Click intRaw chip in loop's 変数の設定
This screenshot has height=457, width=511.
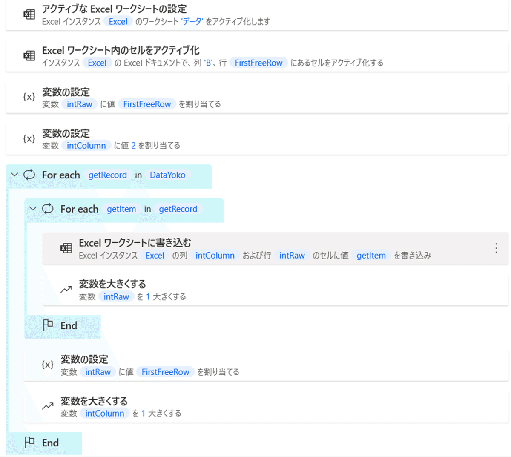(x=98, y=372)
